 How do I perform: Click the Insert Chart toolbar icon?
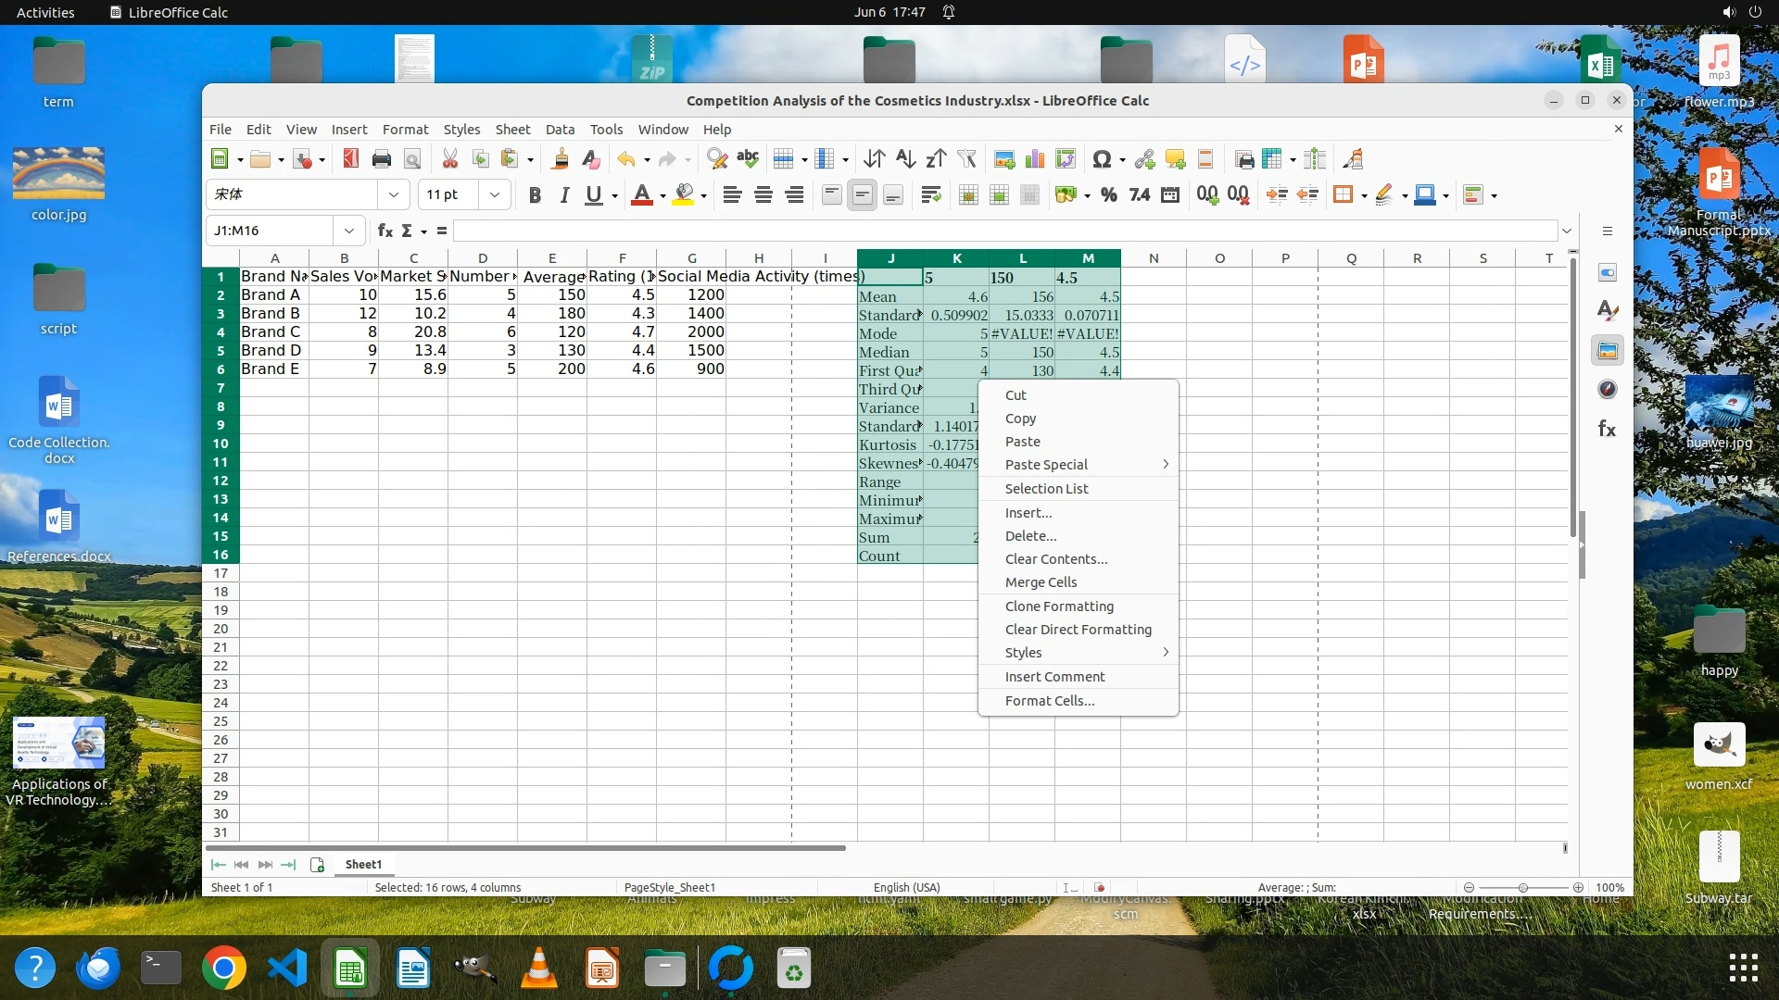coord(1035,159)
